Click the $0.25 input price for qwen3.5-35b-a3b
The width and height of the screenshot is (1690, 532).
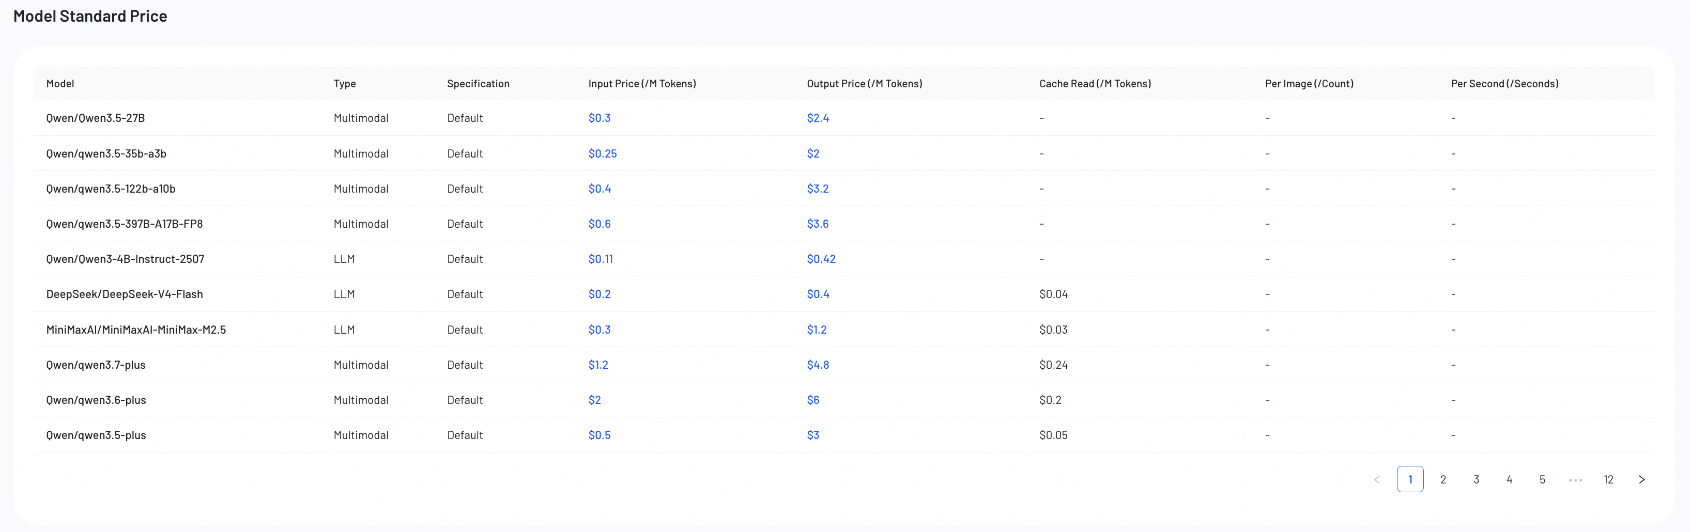pyautogui.click(x=602, y=153)
